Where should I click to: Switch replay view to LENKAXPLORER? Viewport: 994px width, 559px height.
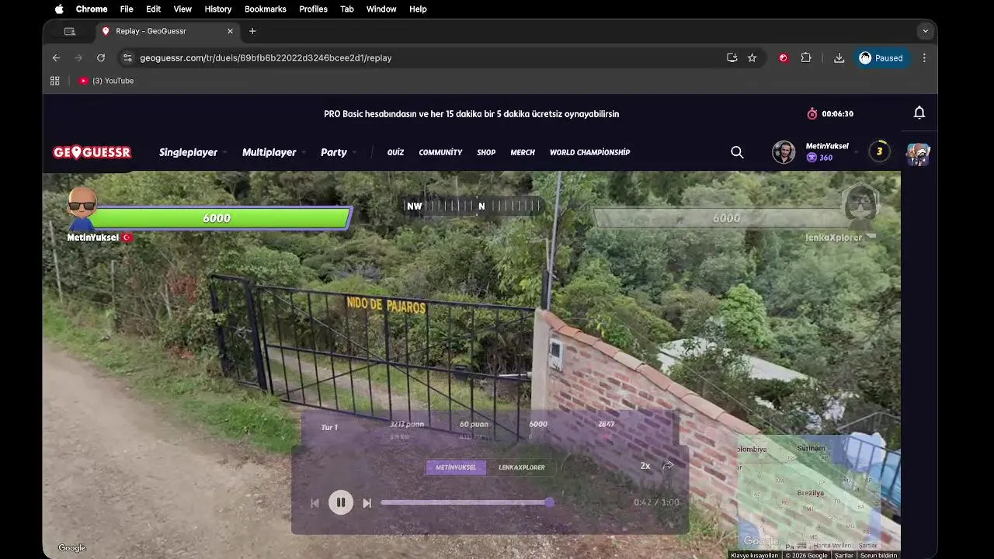pos(522,467)
